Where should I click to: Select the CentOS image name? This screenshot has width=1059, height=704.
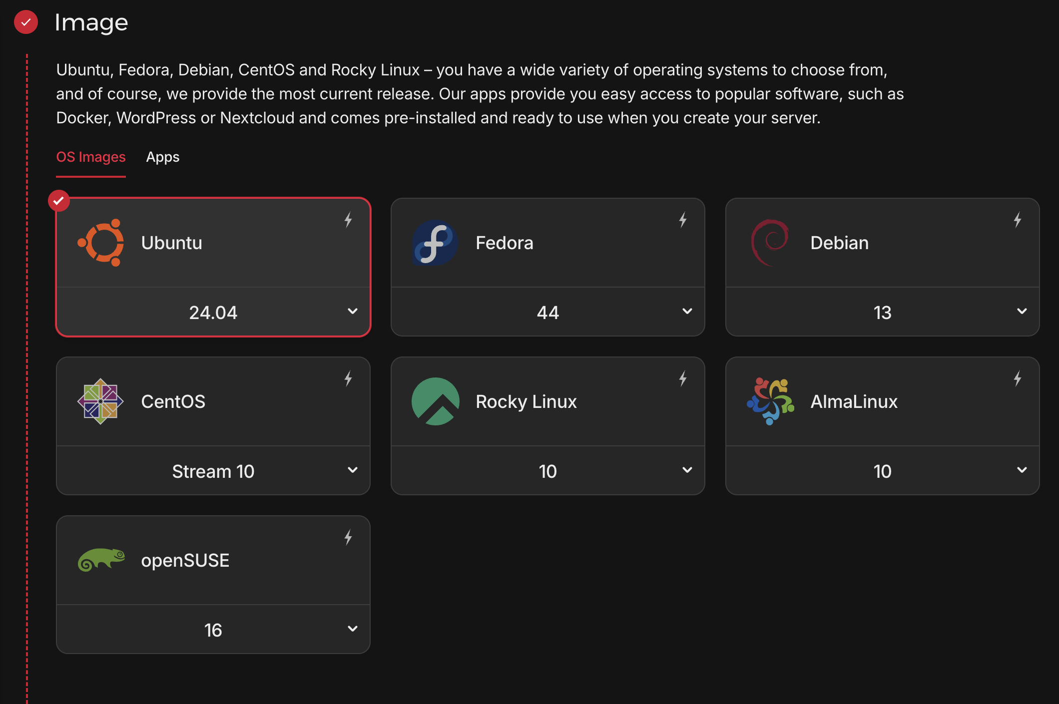click(173, 402)
